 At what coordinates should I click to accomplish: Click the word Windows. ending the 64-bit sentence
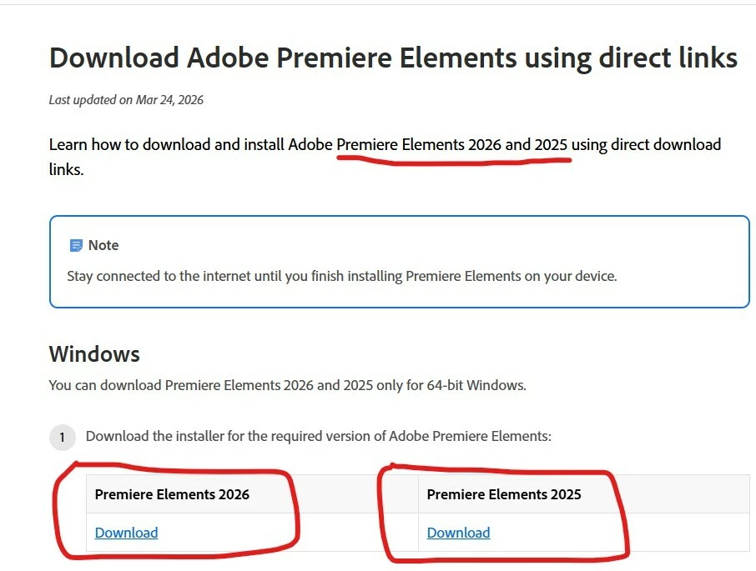(x=496, y=385)
